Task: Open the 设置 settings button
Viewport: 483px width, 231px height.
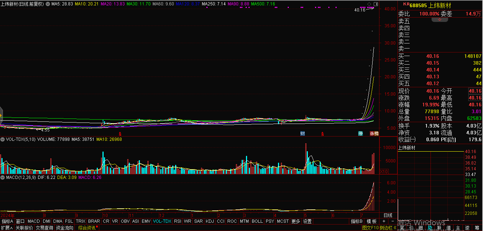Action: pyautogui.click(x=307, y=221)
